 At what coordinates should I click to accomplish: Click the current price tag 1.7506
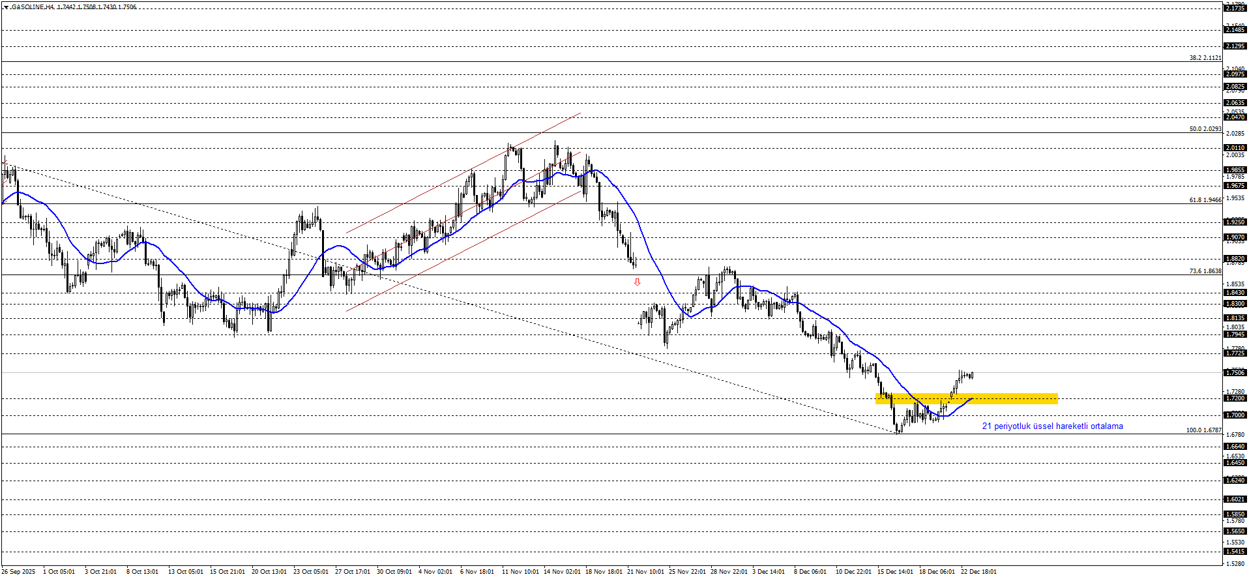[1235, 372]
